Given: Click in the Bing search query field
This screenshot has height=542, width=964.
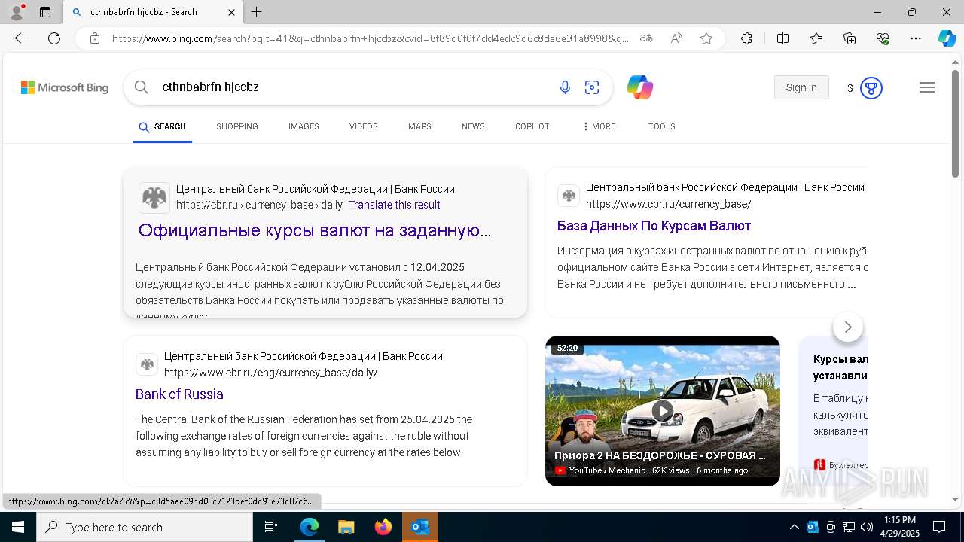Looking at the screenshot, I should [x=354, y=87].
